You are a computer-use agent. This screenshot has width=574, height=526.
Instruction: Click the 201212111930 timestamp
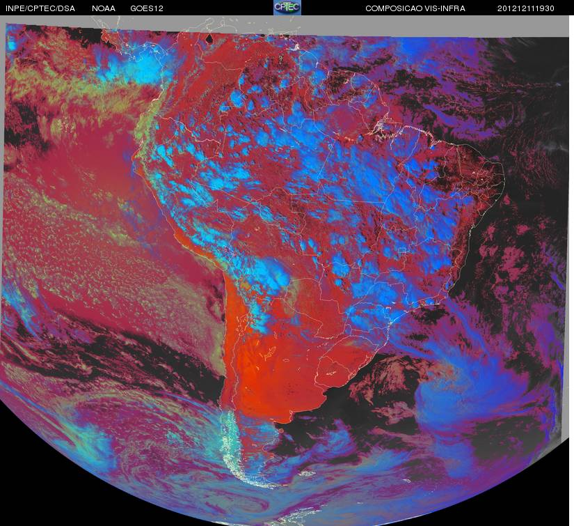[x=526, y=8]
